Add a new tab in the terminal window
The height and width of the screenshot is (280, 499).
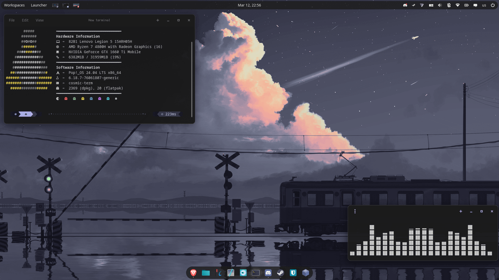pos(158,20)
